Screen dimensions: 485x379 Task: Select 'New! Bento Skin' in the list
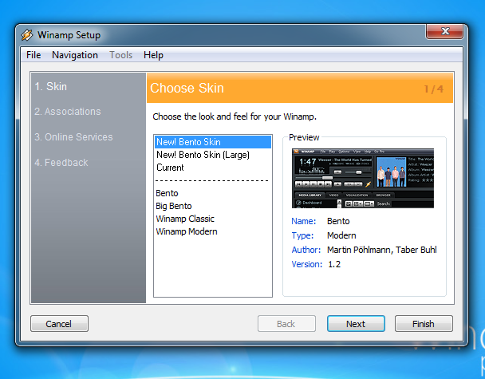coord(213,142)
